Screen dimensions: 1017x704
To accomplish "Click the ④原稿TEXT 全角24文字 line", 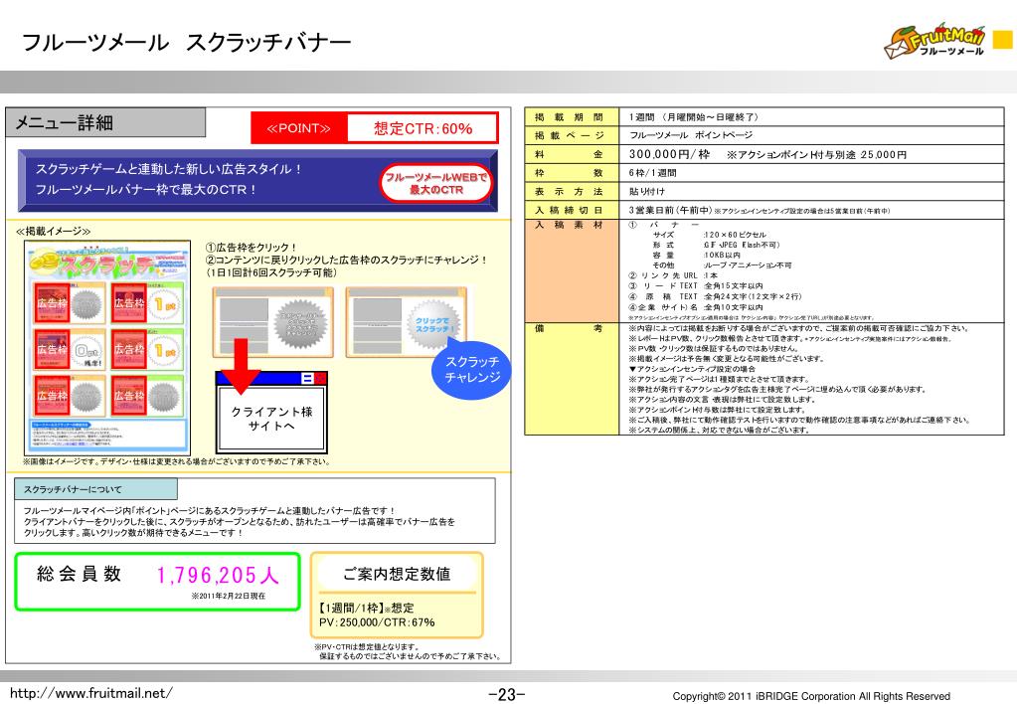I will pyautogui.click(x=715, y=296).
